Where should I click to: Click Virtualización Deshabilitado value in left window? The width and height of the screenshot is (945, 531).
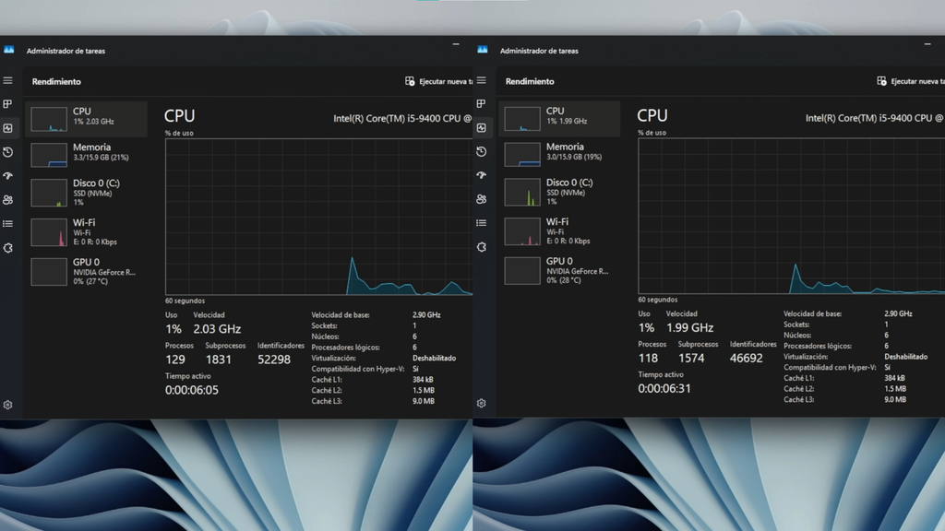point(434,359)
